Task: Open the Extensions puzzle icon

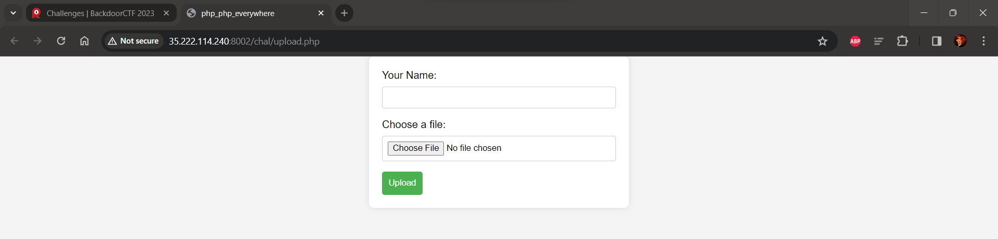Action: [x=902, y=41]
